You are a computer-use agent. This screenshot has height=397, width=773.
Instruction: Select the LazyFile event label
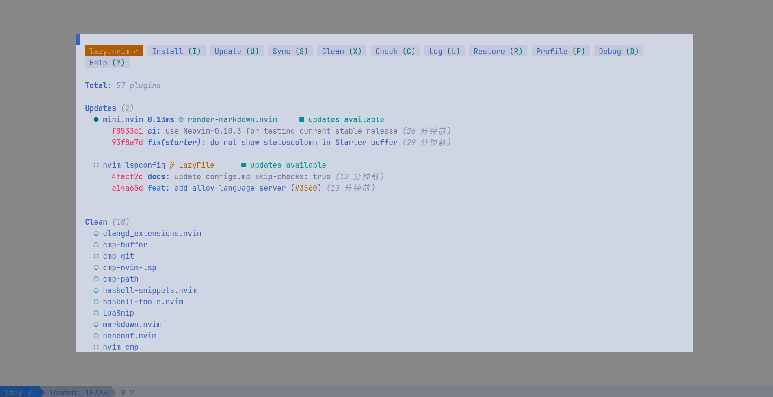(197, 165)
